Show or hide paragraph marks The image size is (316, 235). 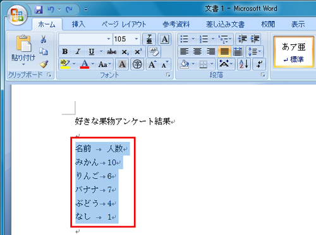click(259, 64)
